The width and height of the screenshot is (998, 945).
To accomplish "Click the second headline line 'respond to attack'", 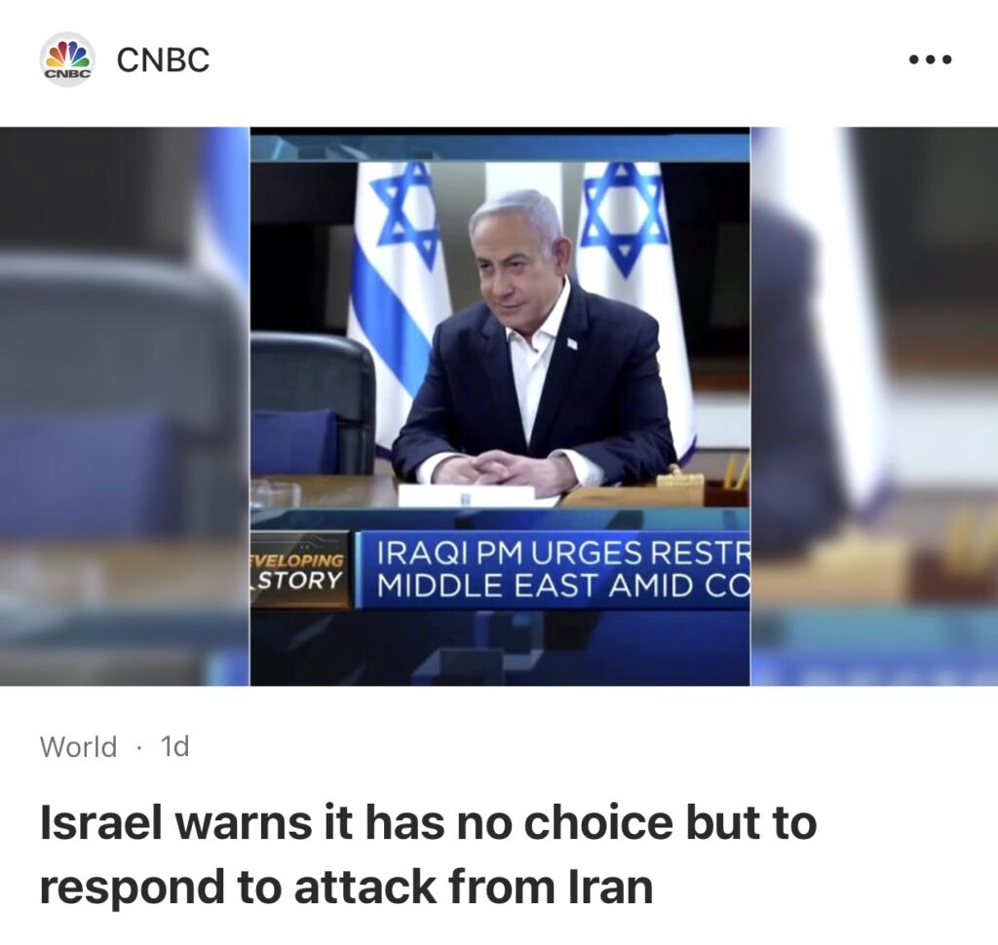I will (346, 886).
